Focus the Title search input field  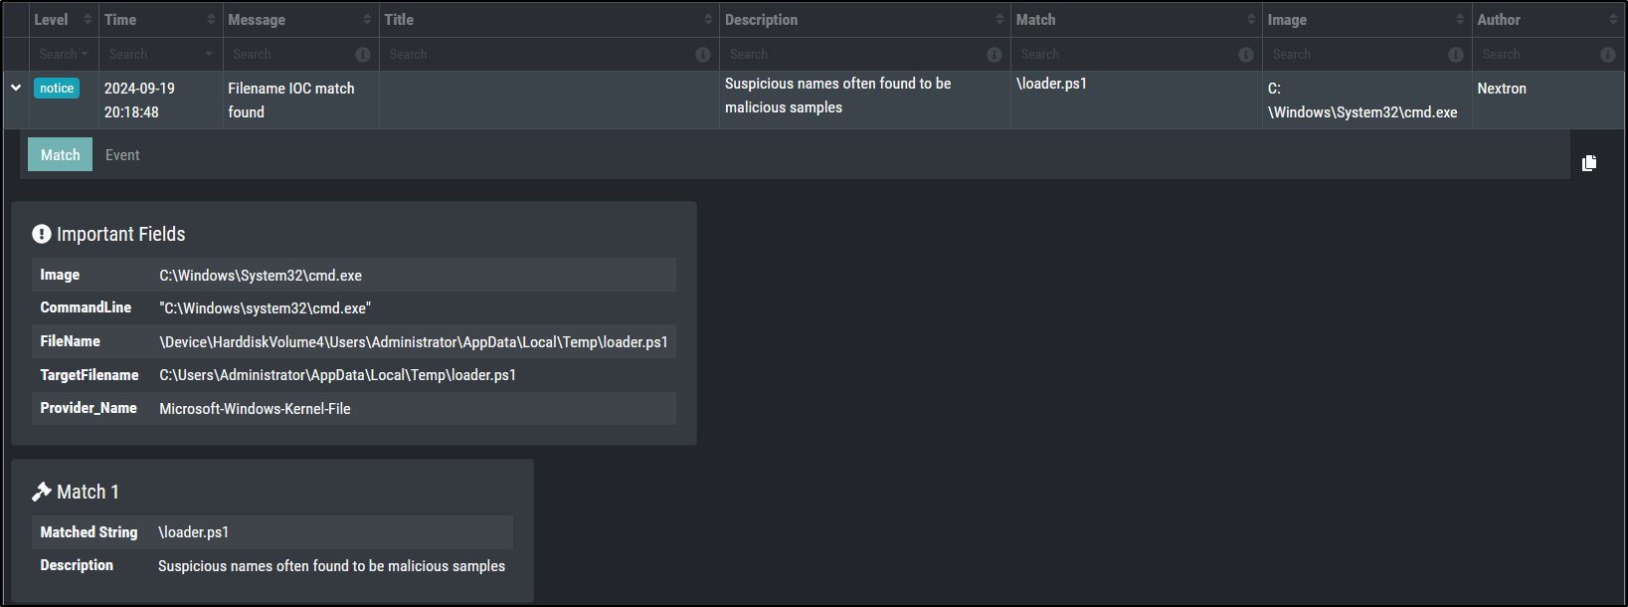click(x=537, y=55)
